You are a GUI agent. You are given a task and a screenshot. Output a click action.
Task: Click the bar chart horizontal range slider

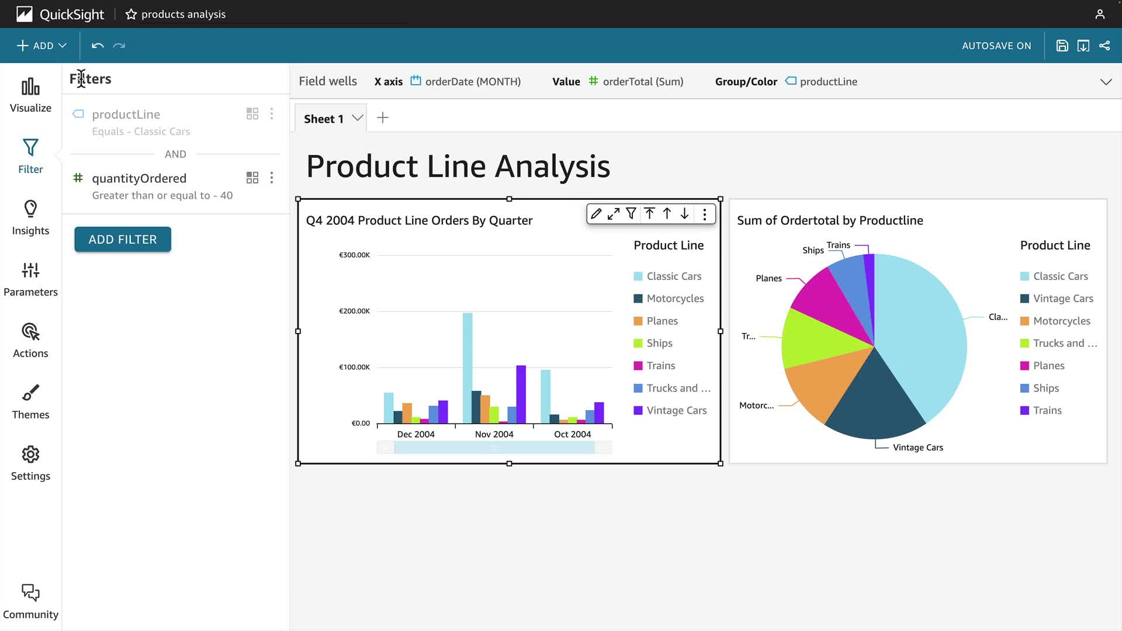point(494,448)
